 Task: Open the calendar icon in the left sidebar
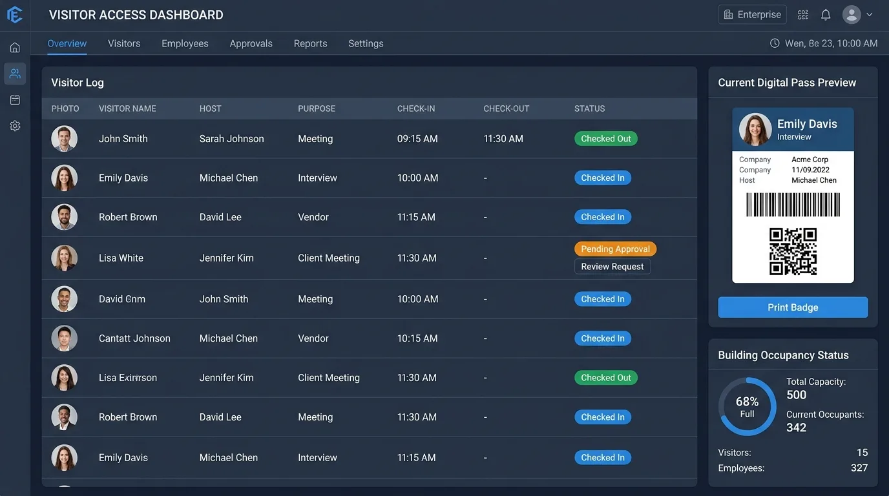pyautogui.click(x=15, y=100)
